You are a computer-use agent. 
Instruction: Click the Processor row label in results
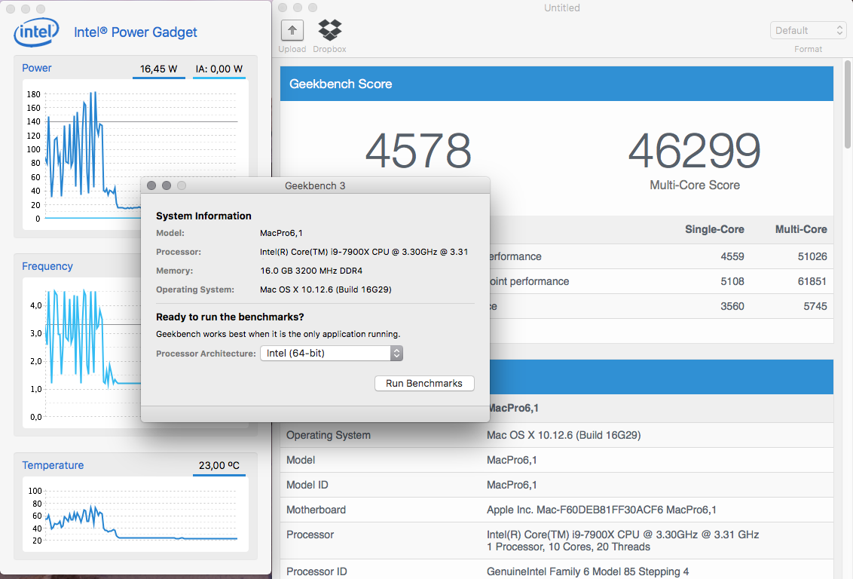click(310, 535)
